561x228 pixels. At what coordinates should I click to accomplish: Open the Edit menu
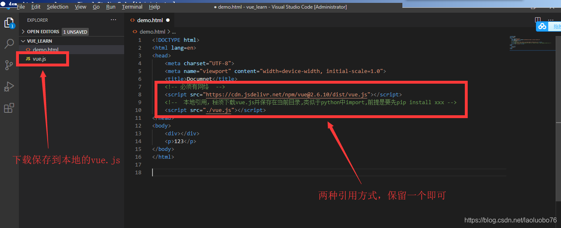[36, 7]
